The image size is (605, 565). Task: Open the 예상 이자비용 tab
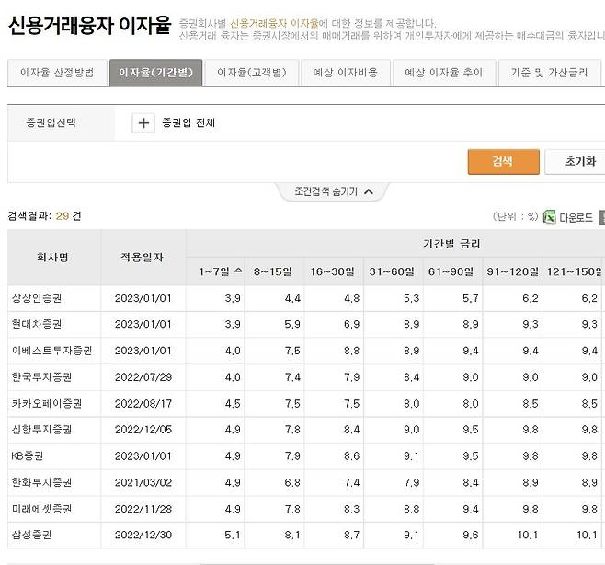point(346,73)
